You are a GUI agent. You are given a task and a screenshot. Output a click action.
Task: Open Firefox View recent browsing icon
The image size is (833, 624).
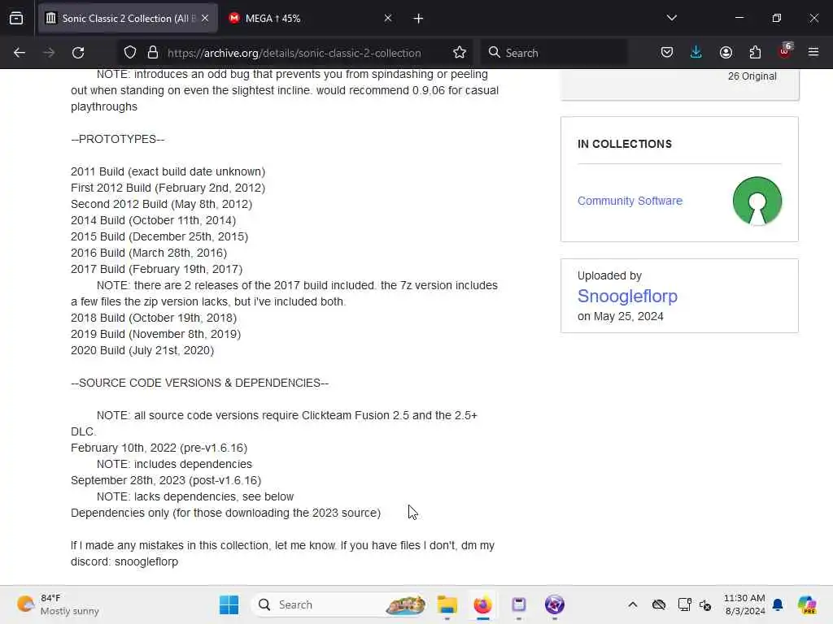(16, 19)
